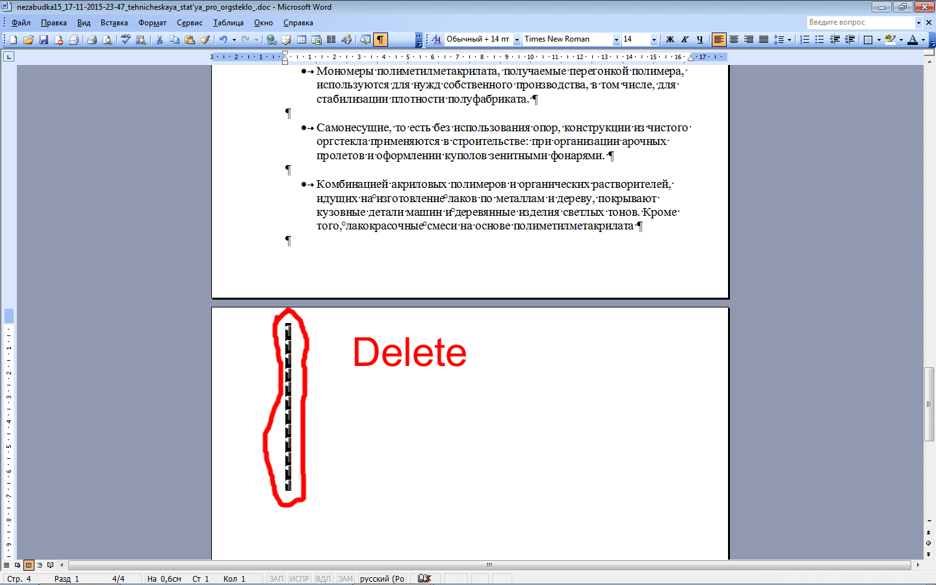Click the Print icon in toolbar
The image size is (936, 585).
click(92, 40)
